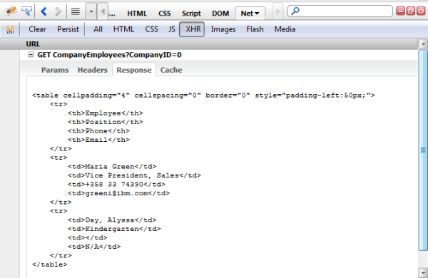Open the small dropdown arrow beside list icon
This screenshot has width=428, height=278.
[91, 11]
